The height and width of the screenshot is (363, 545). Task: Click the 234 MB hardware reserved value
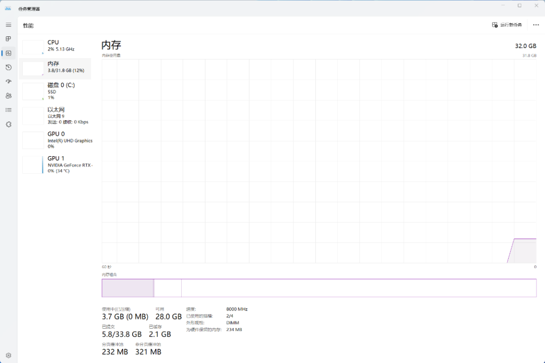pyautogui.click(x=234, y=330)
